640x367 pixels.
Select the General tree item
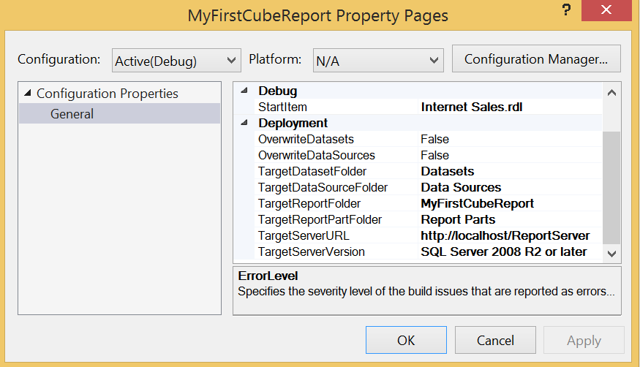[x=72, y=114]
